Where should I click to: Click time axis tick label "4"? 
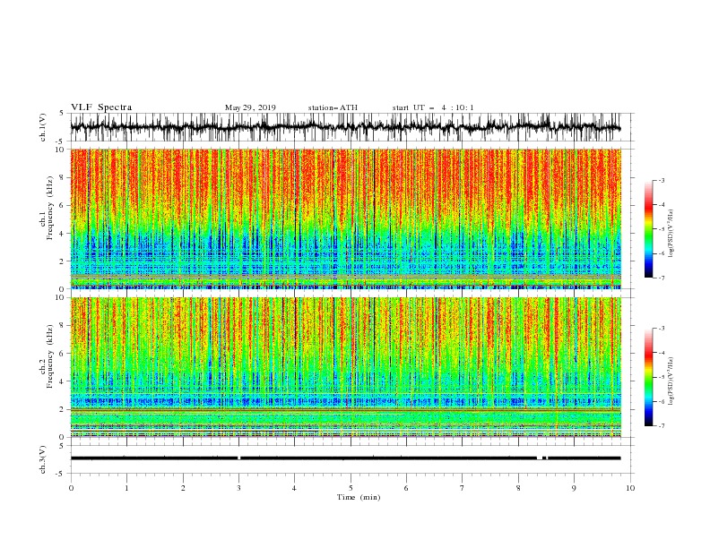[294, 488]
